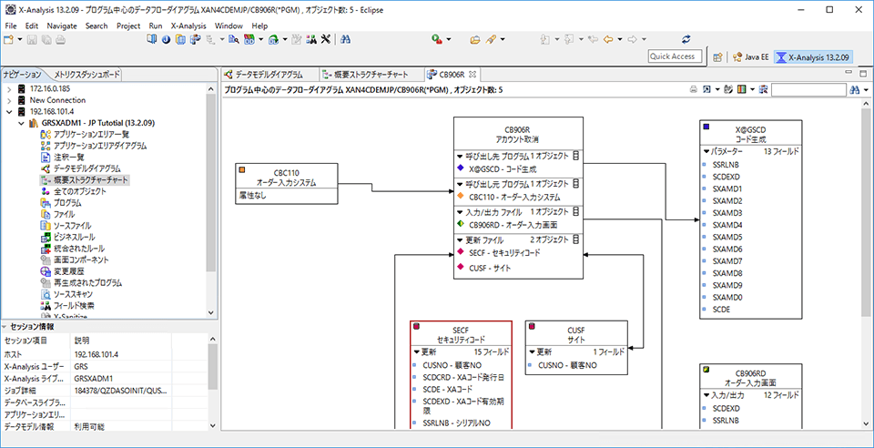Click the DD data dictionary toolbar icon
Viewport: 874px width, 448px height.
tap(249, 39)
